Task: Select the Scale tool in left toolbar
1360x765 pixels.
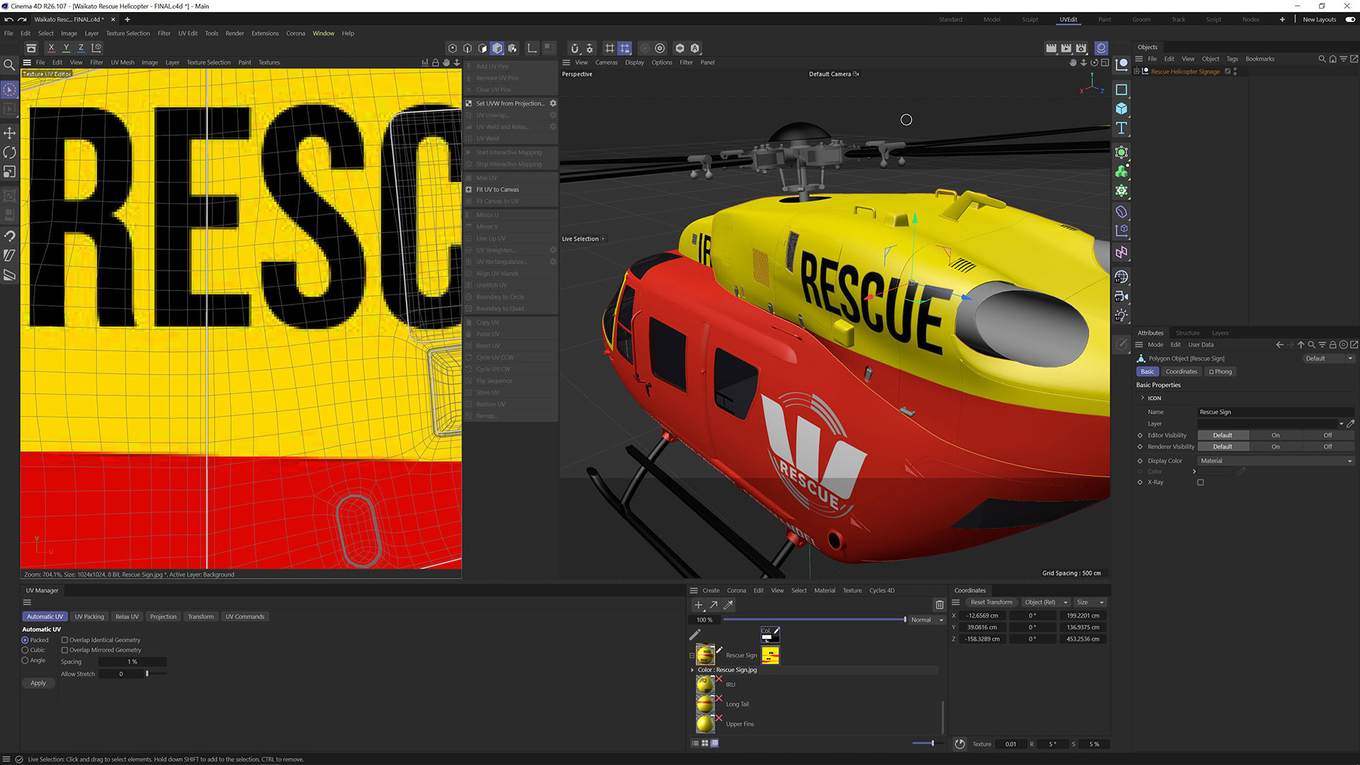Action: click(10, 172)
